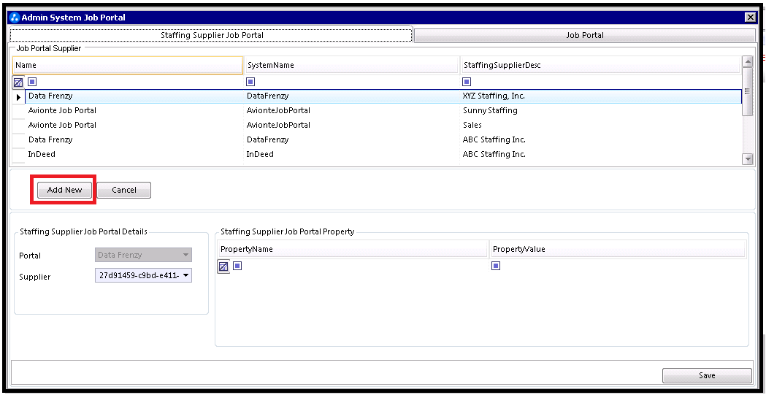This screenshot has width=766, height=395.
Task: Clear filters icon in Job Portal Supplier grid
Action: [x=18, y=83]
